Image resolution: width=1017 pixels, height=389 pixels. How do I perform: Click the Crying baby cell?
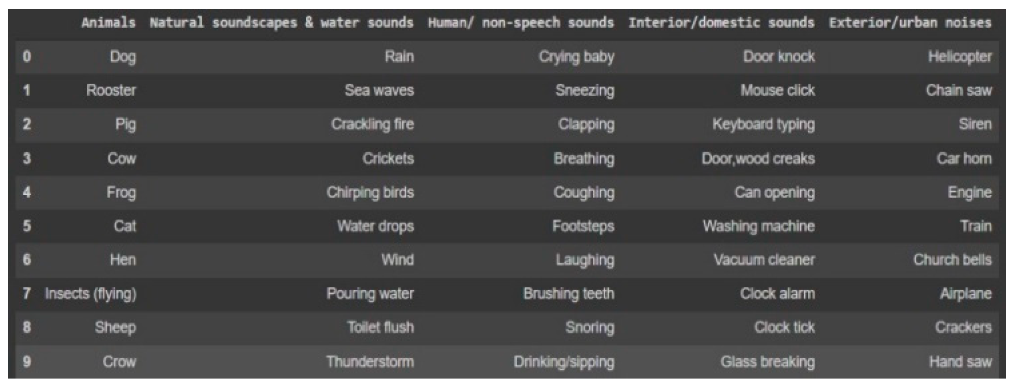click(x=576, y=57)
